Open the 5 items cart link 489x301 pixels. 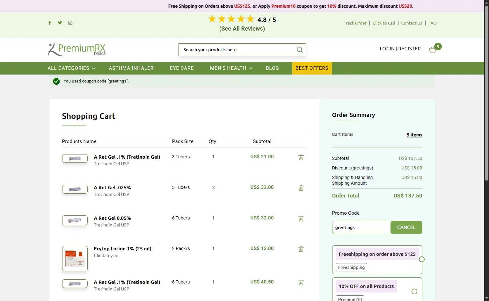click(x=414, y=135)
